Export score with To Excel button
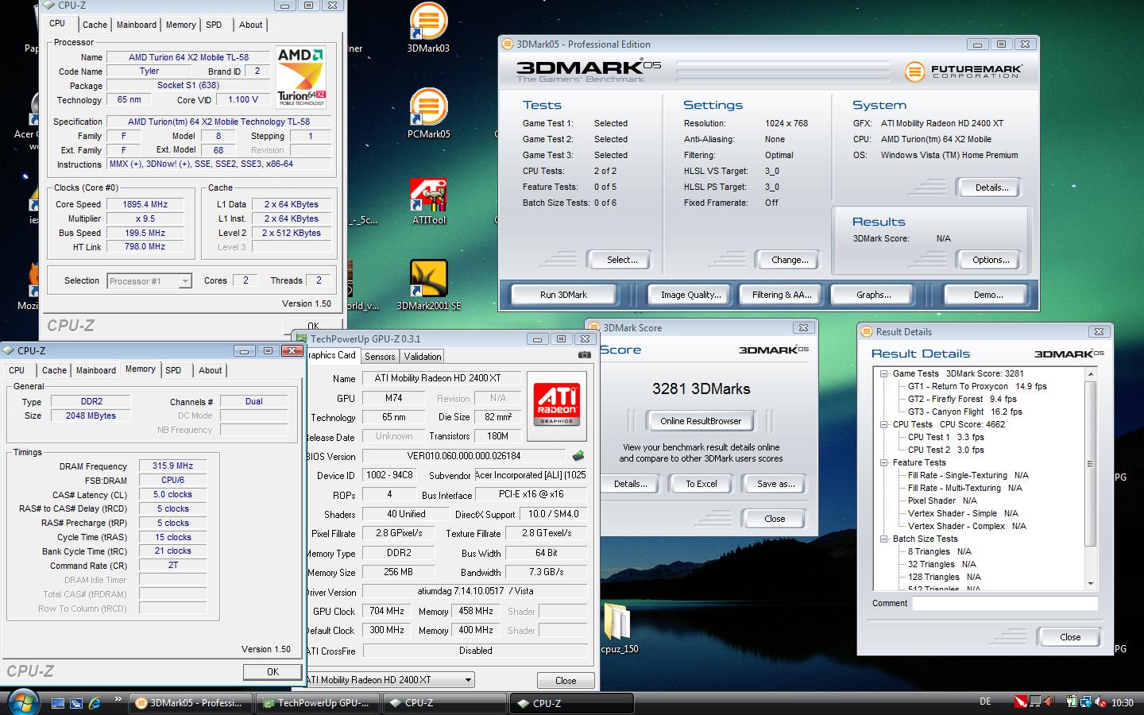The image size is (1144, 715). (701, 484)
